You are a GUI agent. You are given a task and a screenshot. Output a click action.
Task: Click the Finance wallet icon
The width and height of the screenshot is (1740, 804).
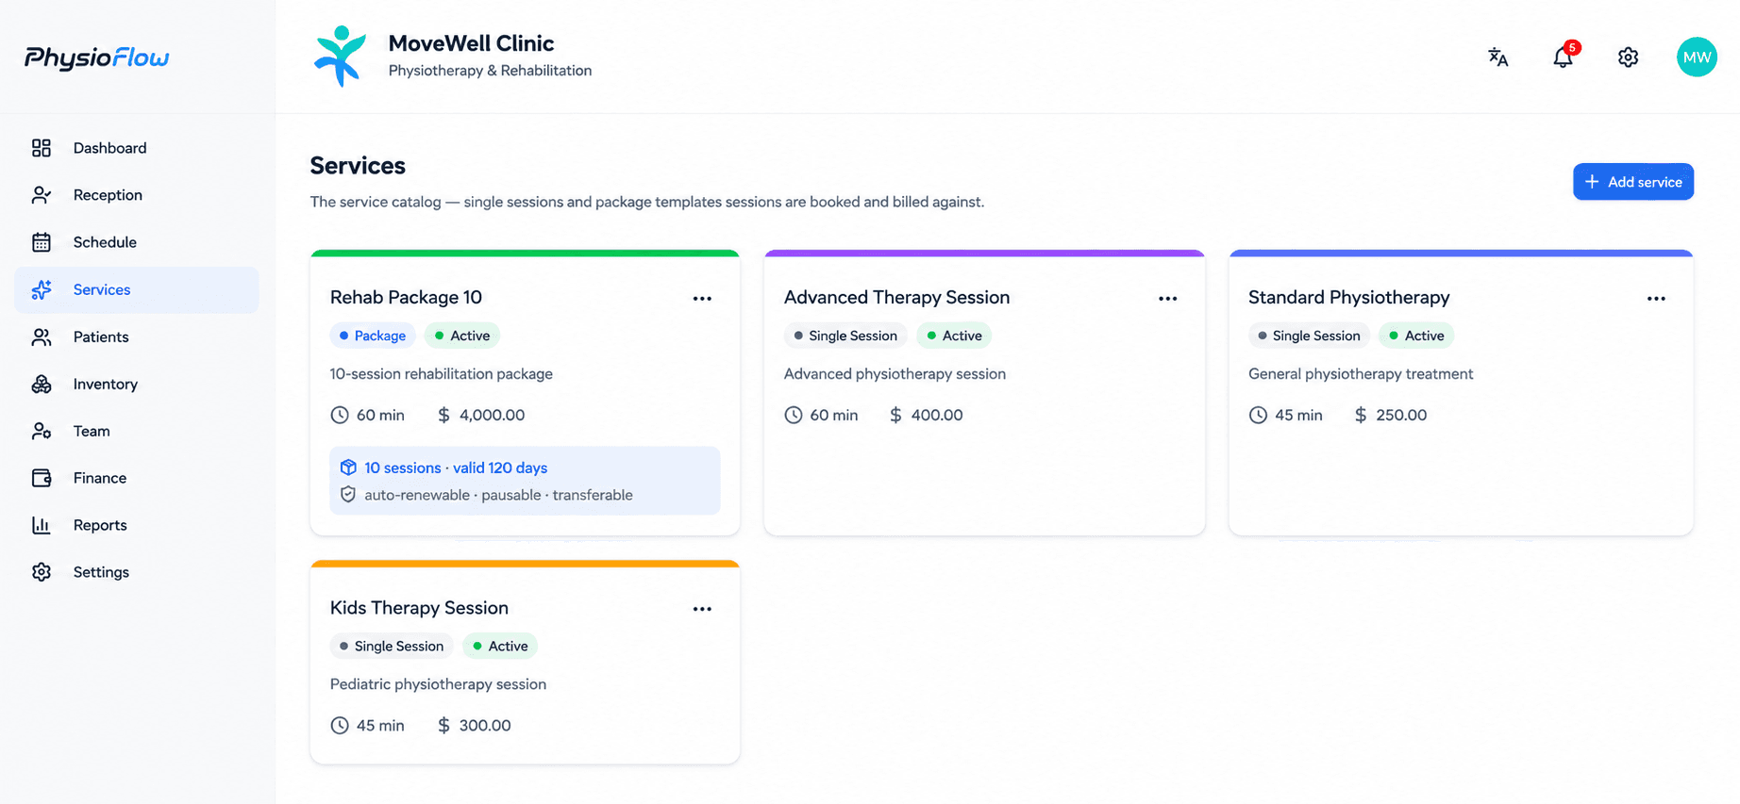42,478
